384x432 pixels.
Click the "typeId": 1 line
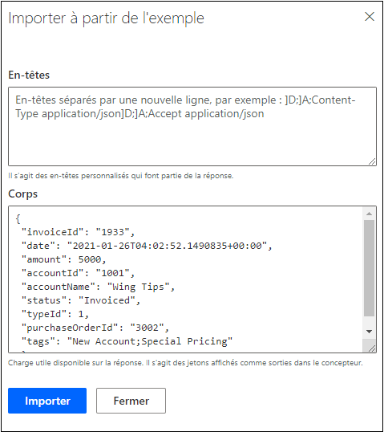point(55,314)
